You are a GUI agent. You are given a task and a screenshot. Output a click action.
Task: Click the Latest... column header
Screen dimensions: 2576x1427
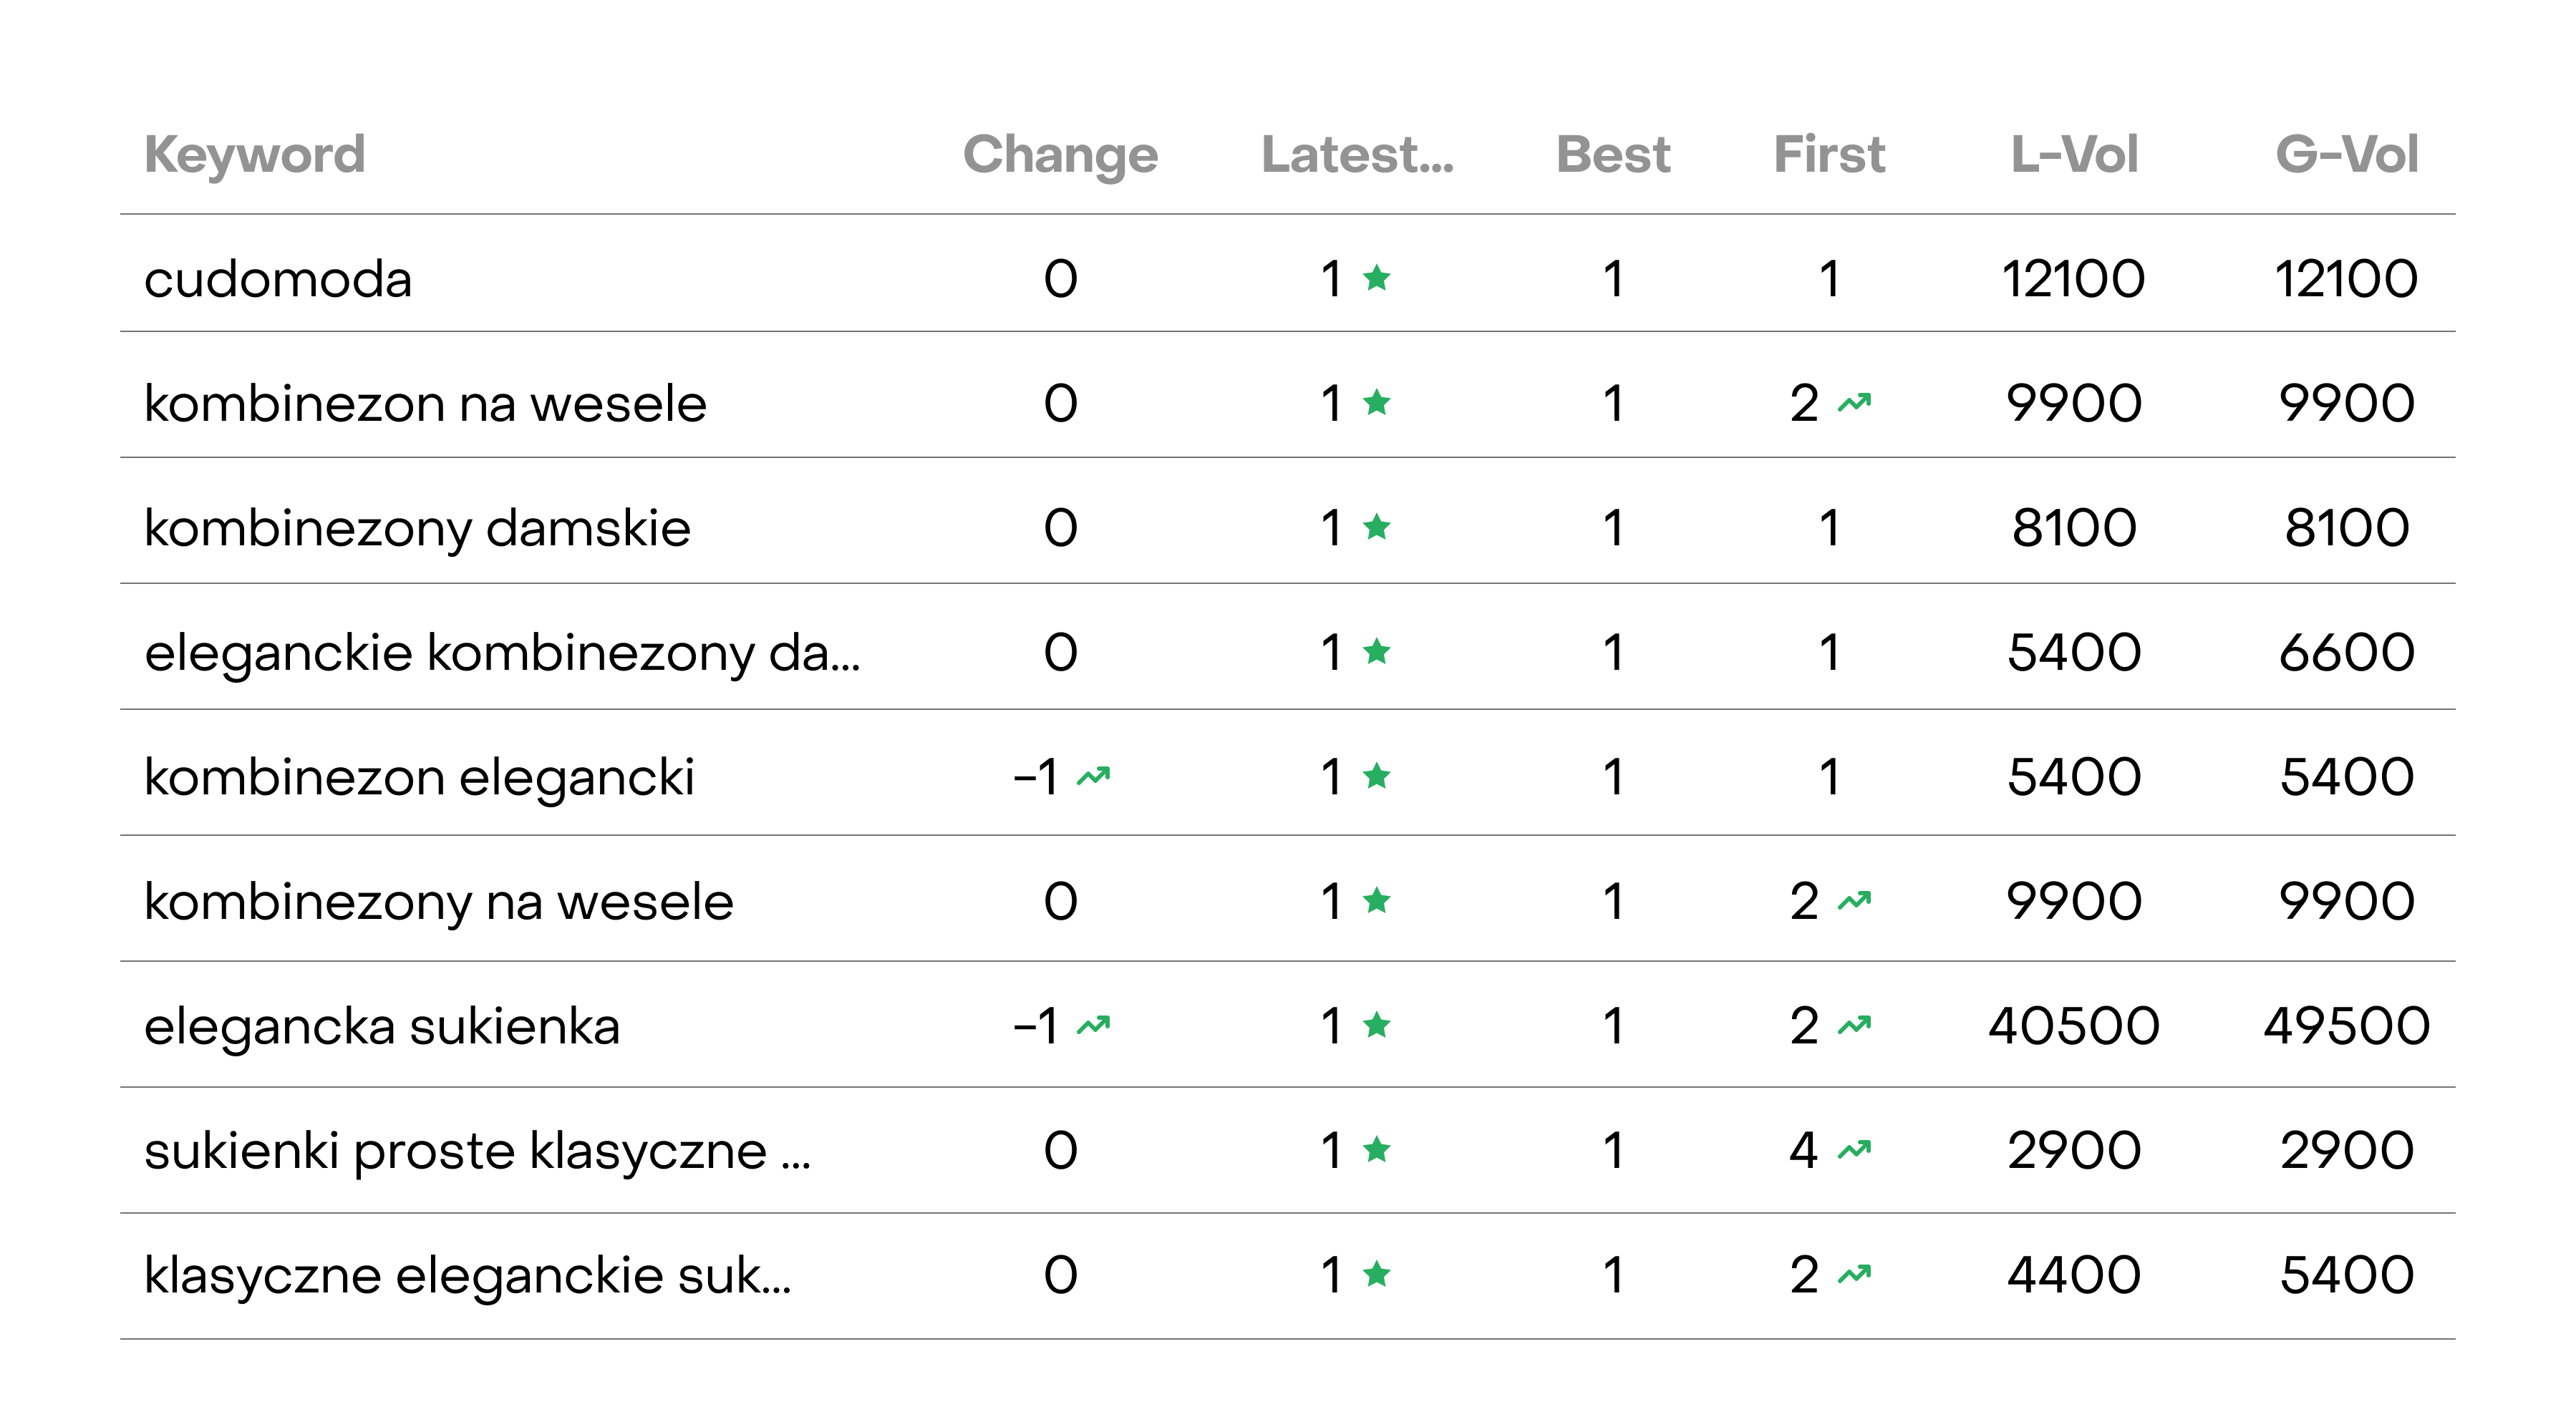pos(1357,155)
